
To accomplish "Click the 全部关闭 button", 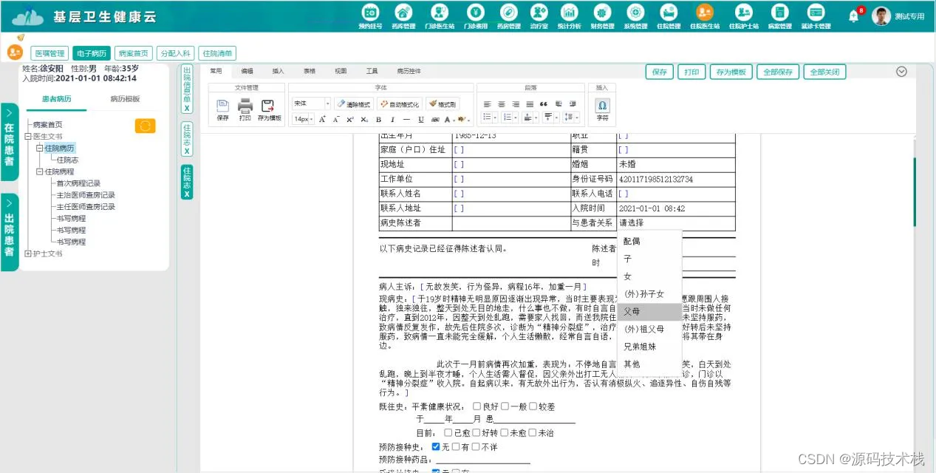I will point(824,72).
